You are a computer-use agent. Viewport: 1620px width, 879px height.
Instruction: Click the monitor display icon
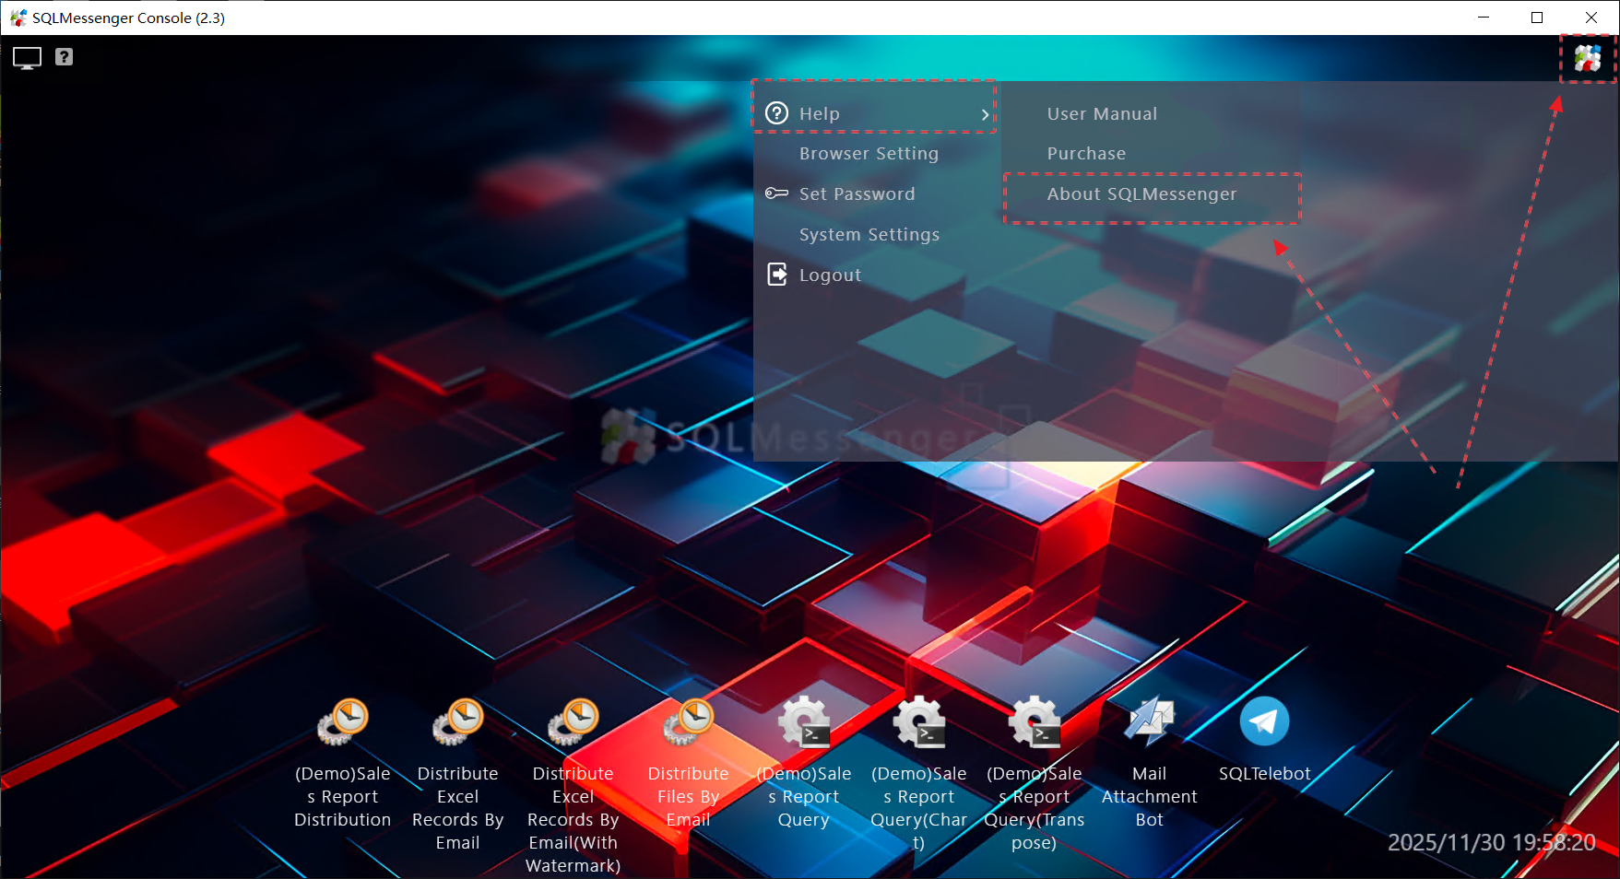(27, 58)
